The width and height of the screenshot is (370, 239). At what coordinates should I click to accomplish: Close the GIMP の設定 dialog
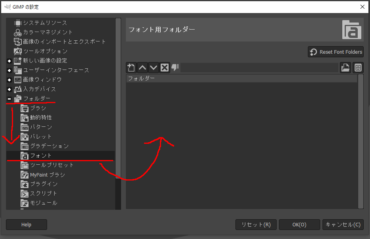point(362,7)
